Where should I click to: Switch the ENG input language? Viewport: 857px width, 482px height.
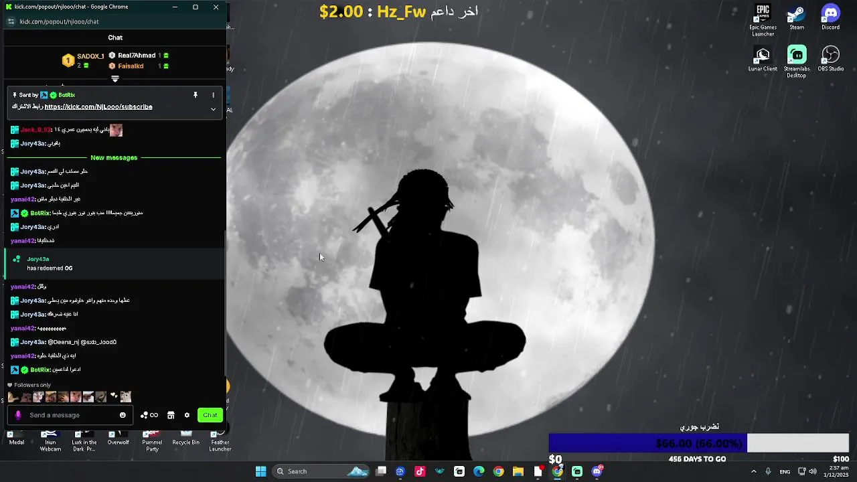[785, 471]
